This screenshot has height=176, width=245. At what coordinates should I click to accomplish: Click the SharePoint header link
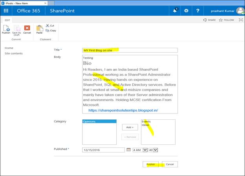pos(62,11)
